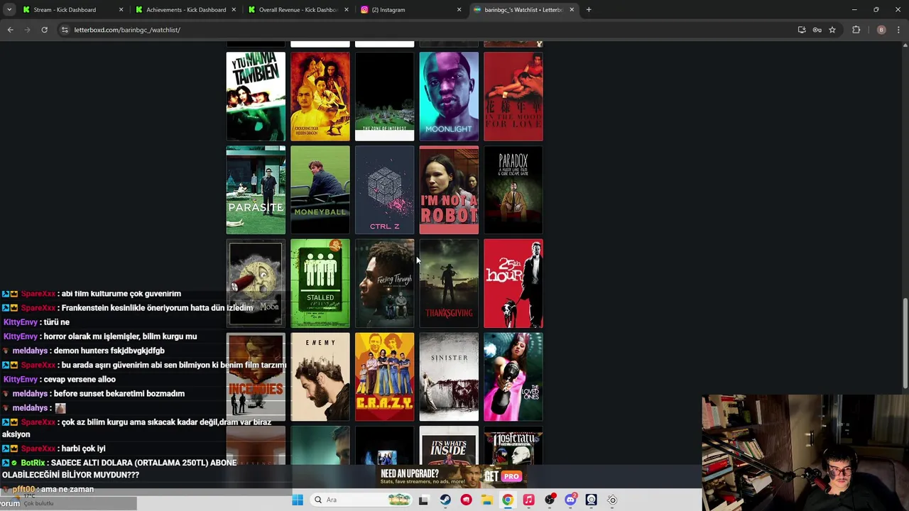Open Stalled film poster
Screen dimensions: 909x511
point(320,284)
